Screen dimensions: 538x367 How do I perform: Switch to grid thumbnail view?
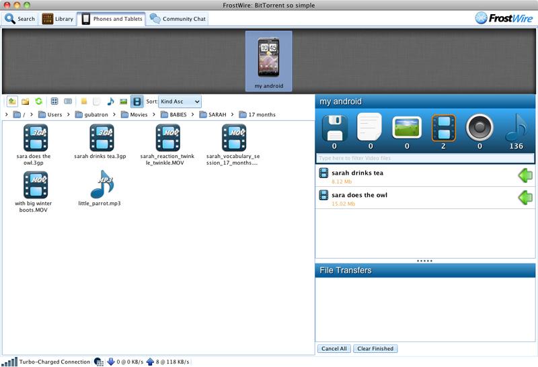pos(54,101)
